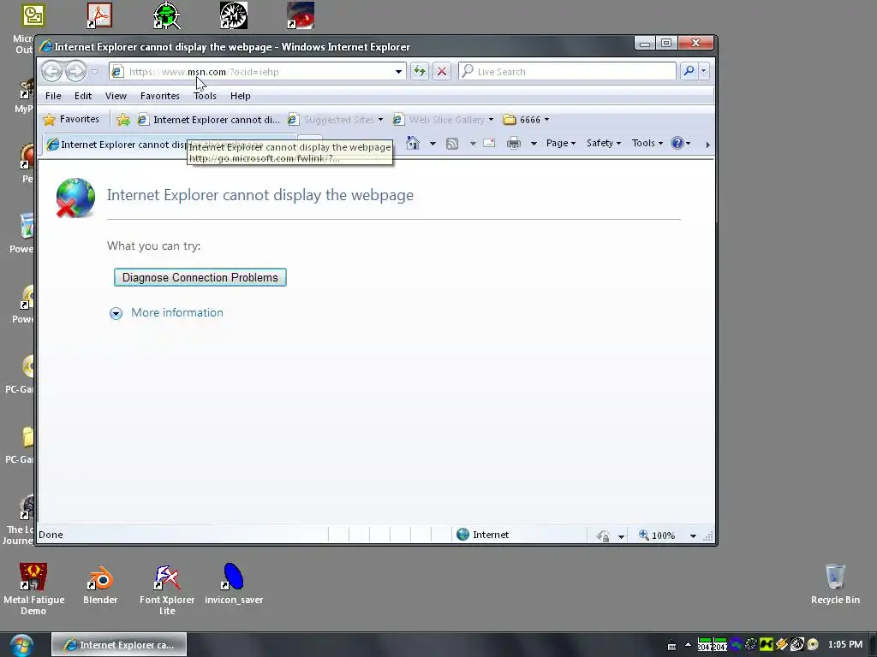This screenshot has height=657, width=877.
Task: Show hidden tray icons arrow
Action: [x=688, y=645]
